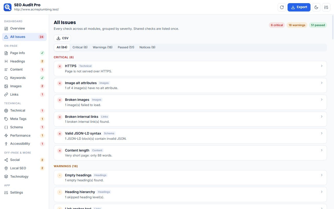
Task: Expand the Empty headings warning chevron
Action: [x=322, y=175]
